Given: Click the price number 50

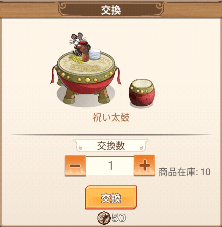Looking at the screenshot, I should click(x=119, y=218).
